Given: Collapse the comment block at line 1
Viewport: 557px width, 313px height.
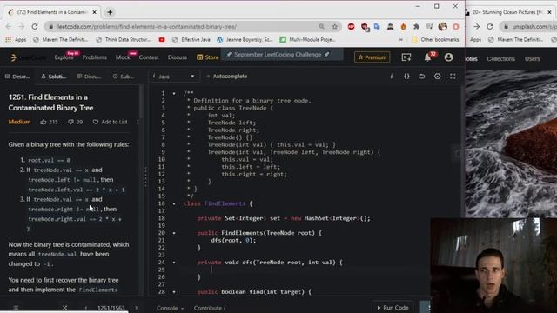Looking at the screenshot, I should [x=174, y=93].
